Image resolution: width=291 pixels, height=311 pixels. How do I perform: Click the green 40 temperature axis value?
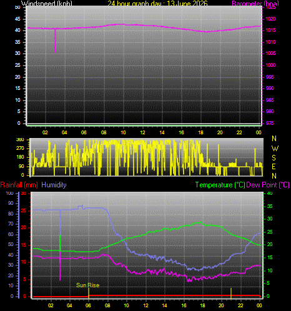click(x=270, y=193)
